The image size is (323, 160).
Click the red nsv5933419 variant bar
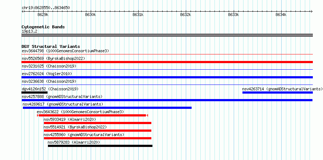(98, 123)
